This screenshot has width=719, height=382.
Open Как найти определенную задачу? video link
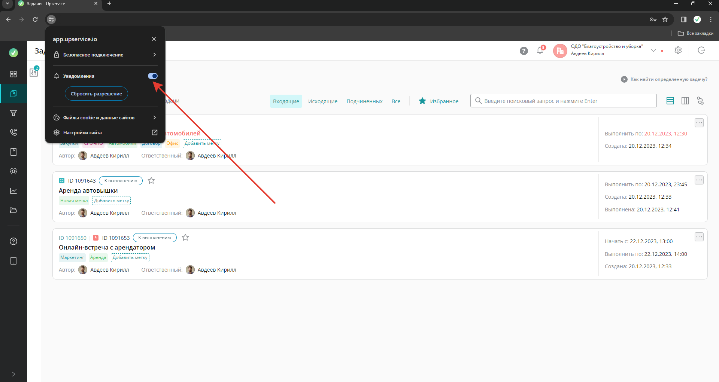(x=664, y=79)
